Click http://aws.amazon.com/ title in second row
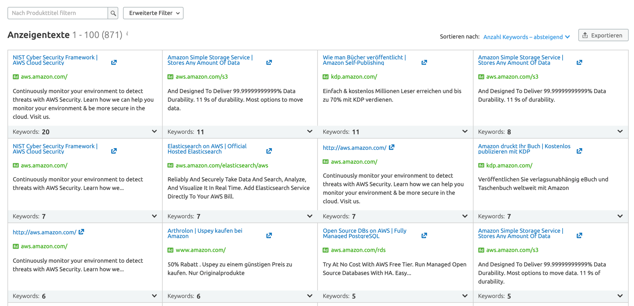Screen dimensions: 634x306 354,148
